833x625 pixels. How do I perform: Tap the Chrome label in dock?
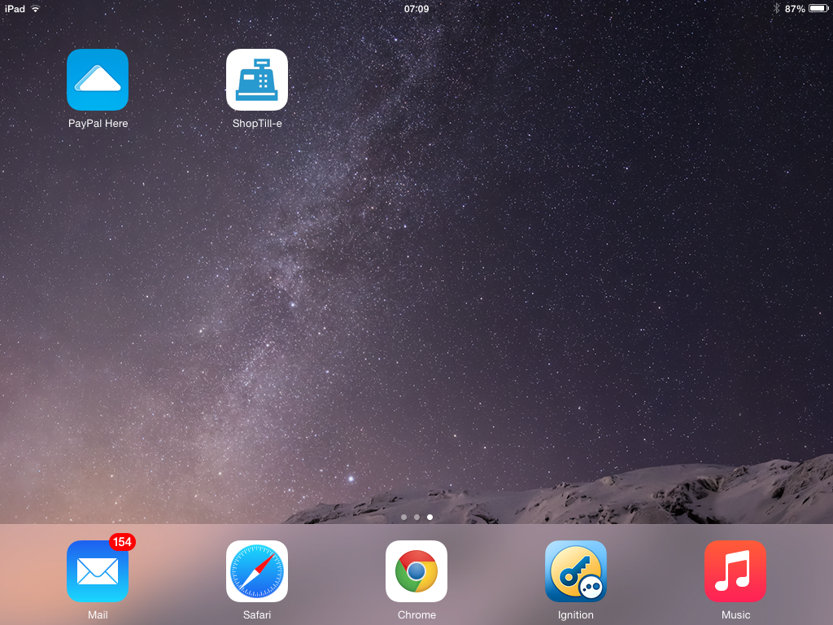[416, 615]
